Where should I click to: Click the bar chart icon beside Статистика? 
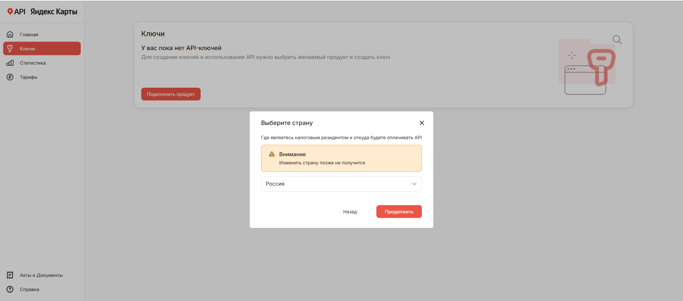pos(10,63)
